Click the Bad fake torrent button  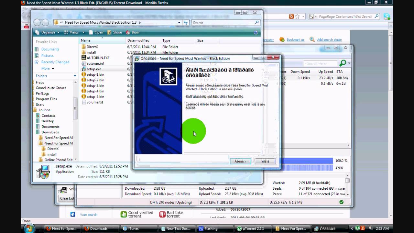(171, 214)
